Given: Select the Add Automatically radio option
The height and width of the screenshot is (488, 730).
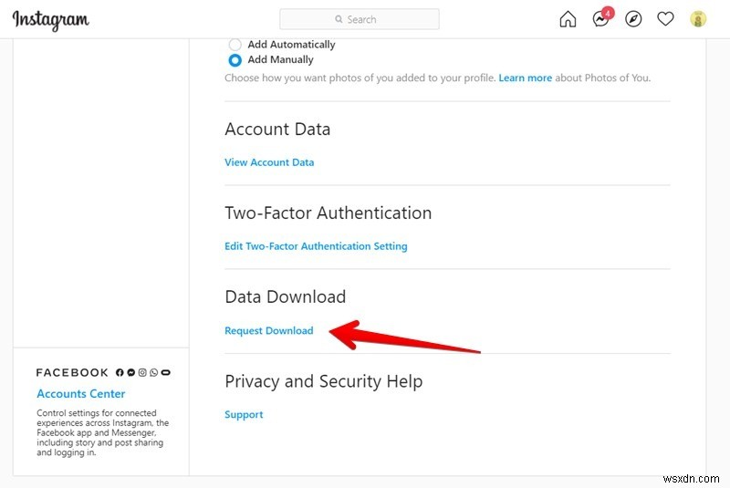Looking at the screenshot, I should (235, 44).
